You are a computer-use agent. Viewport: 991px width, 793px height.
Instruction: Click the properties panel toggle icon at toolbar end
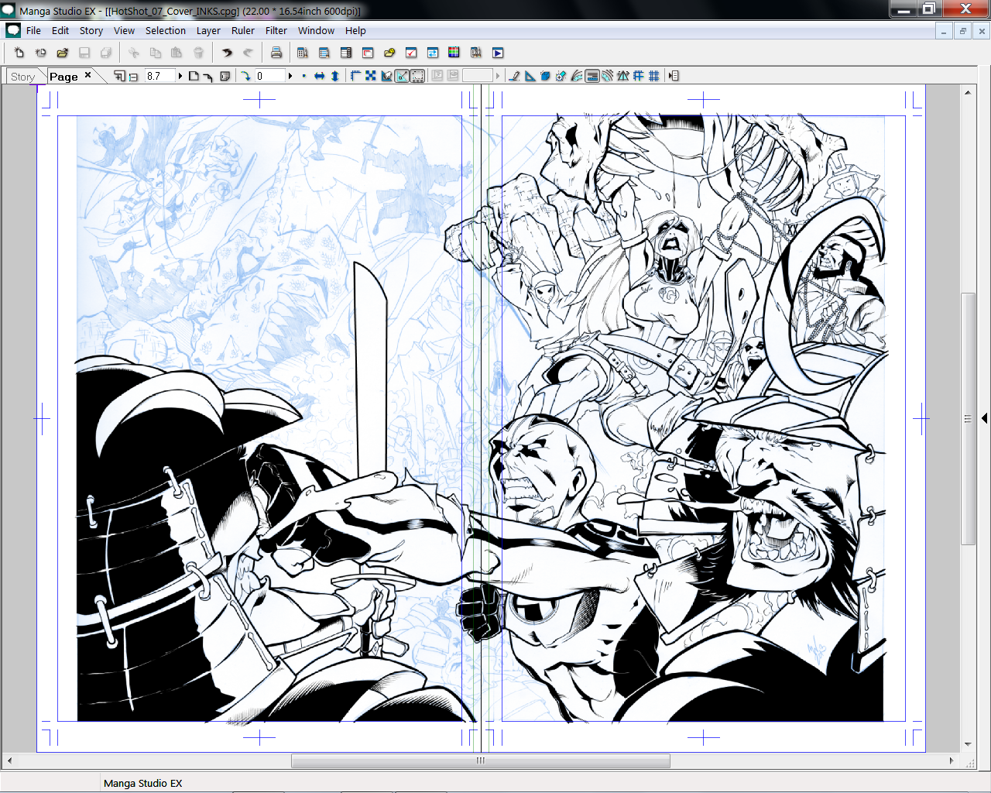(674, 76)
